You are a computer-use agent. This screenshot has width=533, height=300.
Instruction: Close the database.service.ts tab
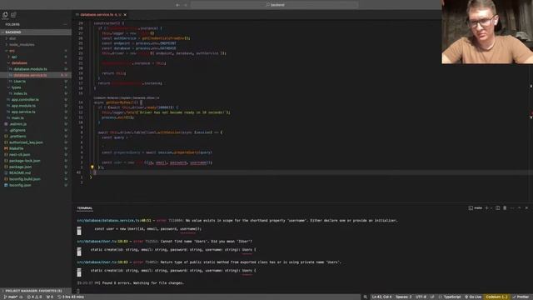click(x=125, y=15)
